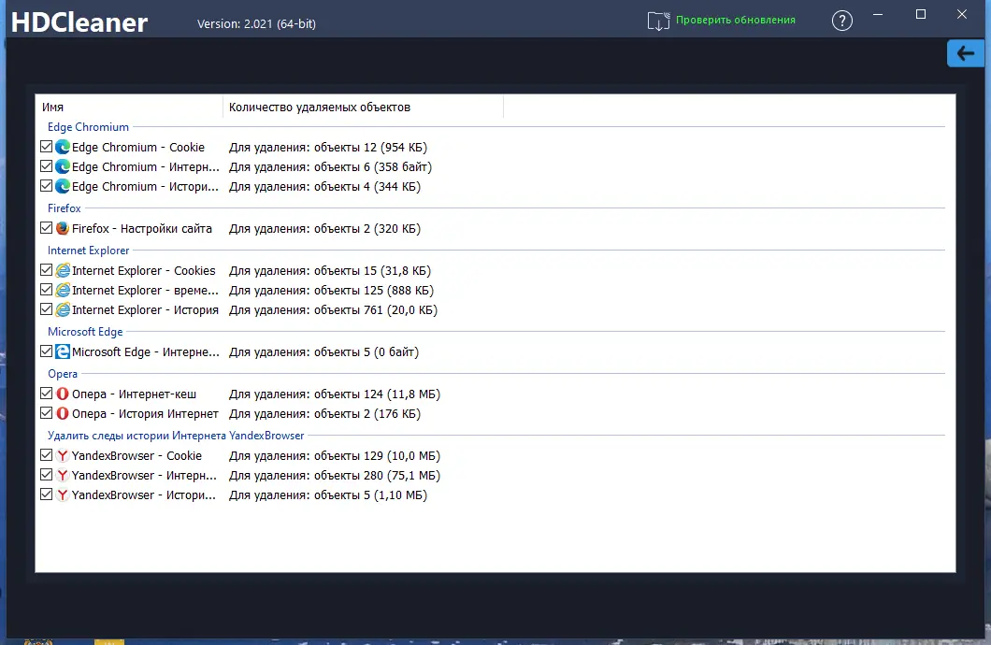Toggle Microsoft Edge - Интерне... checkbox
991x645 pixels.
tap(46, 351)
